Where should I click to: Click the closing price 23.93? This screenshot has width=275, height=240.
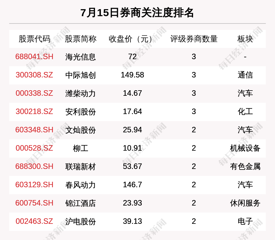(x=132, y=203)
